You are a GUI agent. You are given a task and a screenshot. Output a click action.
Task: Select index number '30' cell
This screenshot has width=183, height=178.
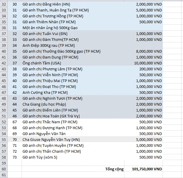15,4
